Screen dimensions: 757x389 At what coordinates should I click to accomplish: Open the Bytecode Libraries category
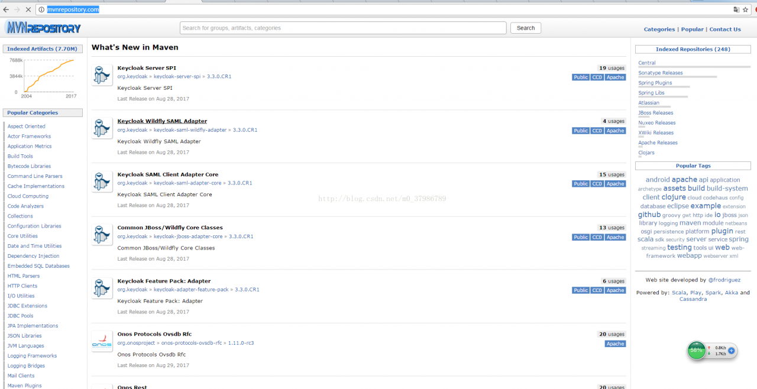(29, 166)
